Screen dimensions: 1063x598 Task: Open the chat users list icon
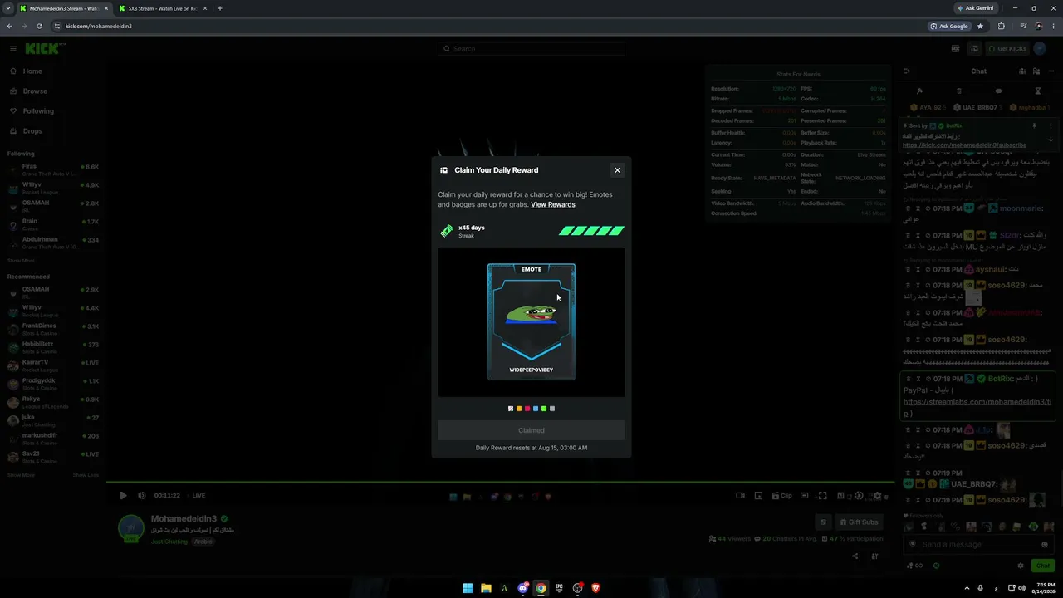[x=1036, y=71]
